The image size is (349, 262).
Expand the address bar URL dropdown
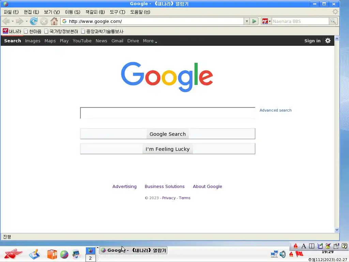(x=247, y=21)
